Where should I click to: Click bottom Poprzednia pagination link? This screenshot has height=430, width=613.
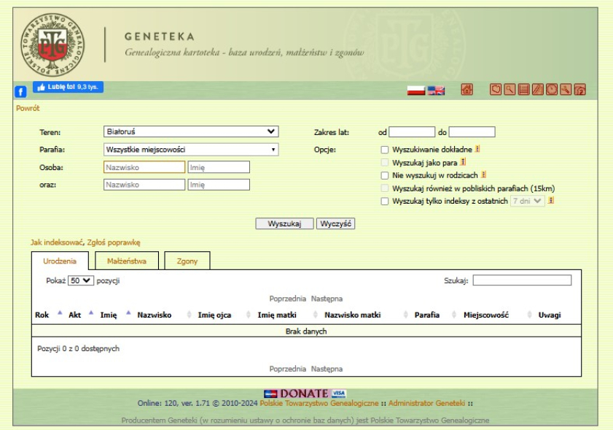[x=288, y=369]
